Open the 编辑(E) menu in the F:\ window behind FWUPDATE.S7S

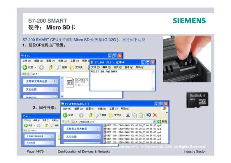click(x=37, y=120)
